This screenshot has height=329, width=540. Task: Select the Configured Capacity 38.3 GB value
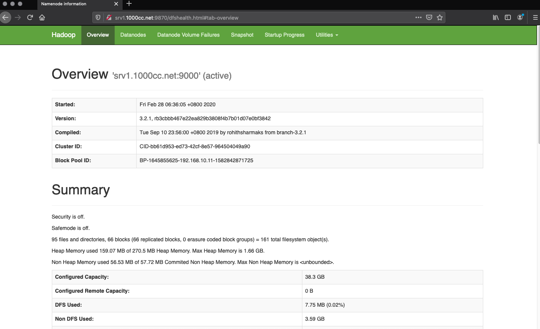315,277
